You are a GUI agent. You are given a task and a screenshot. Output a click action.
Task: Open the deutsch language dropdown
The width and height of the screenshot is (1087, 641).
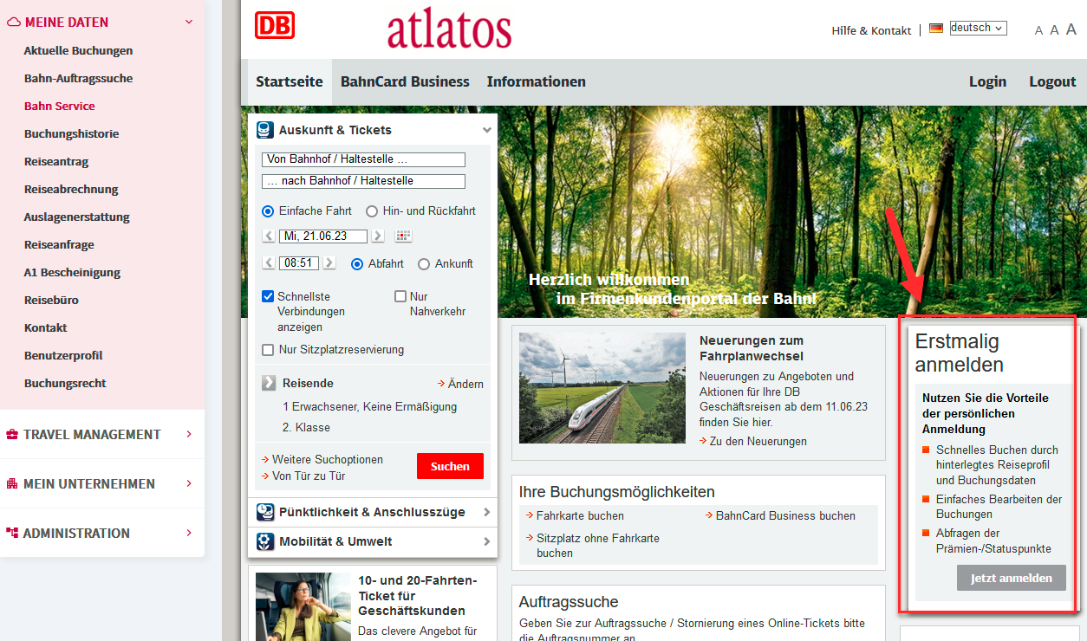pos(978,28)
